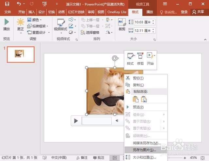Click the Undo arrow icon
Viewport: 209px width, 161px height.
point(19,4)
